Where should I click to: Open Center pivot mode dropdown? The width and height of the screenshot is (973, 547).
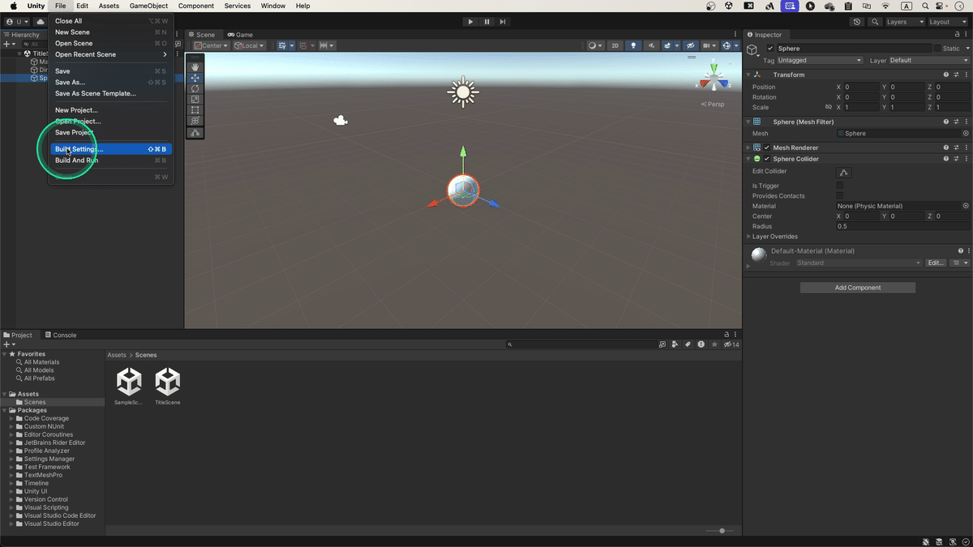coord(211,45)
